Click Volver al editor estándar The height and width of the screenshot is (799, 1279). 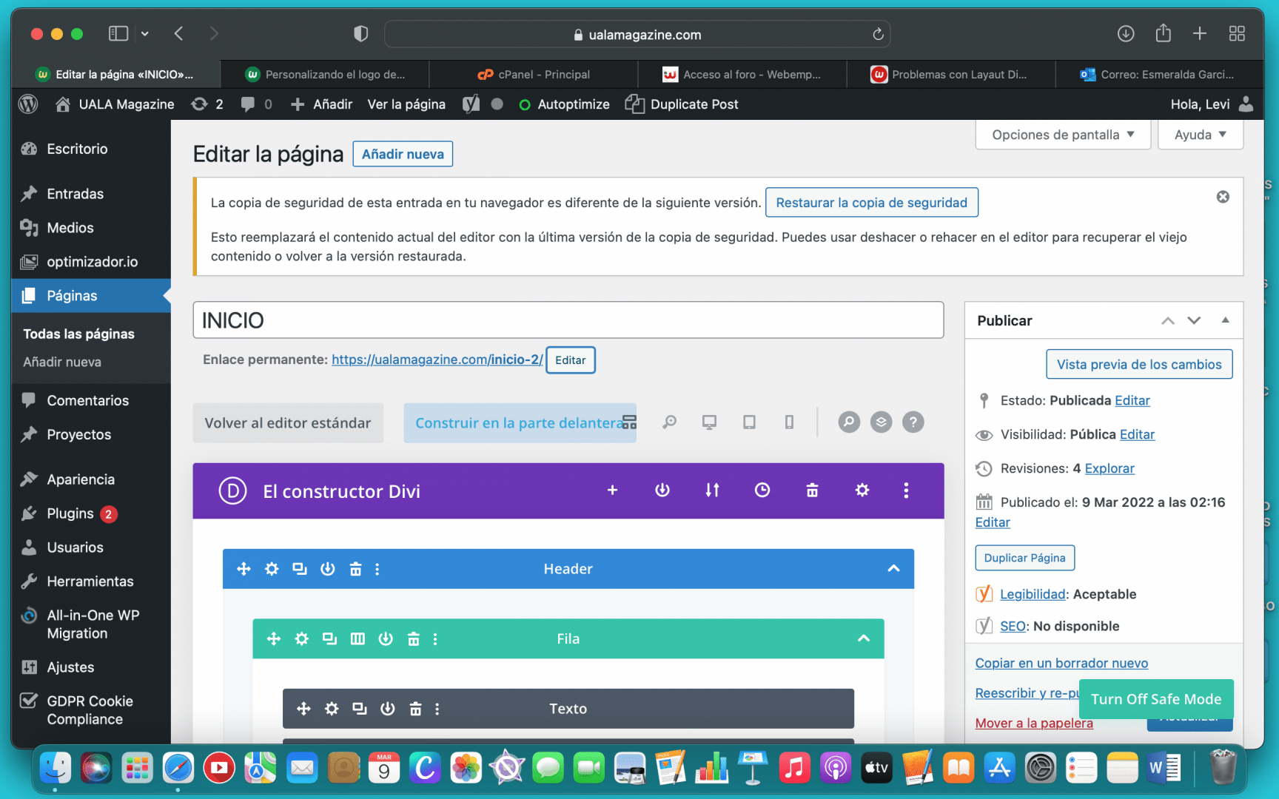point(288,423)
